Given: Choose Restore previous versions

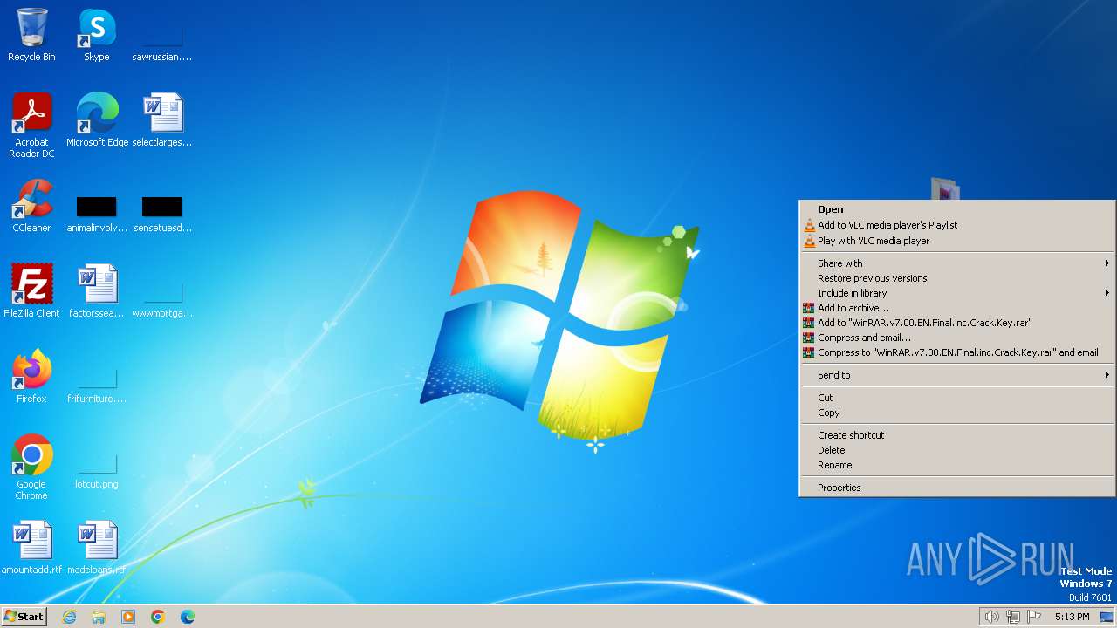Looking at the screenshot, I should tap(957, 278).
